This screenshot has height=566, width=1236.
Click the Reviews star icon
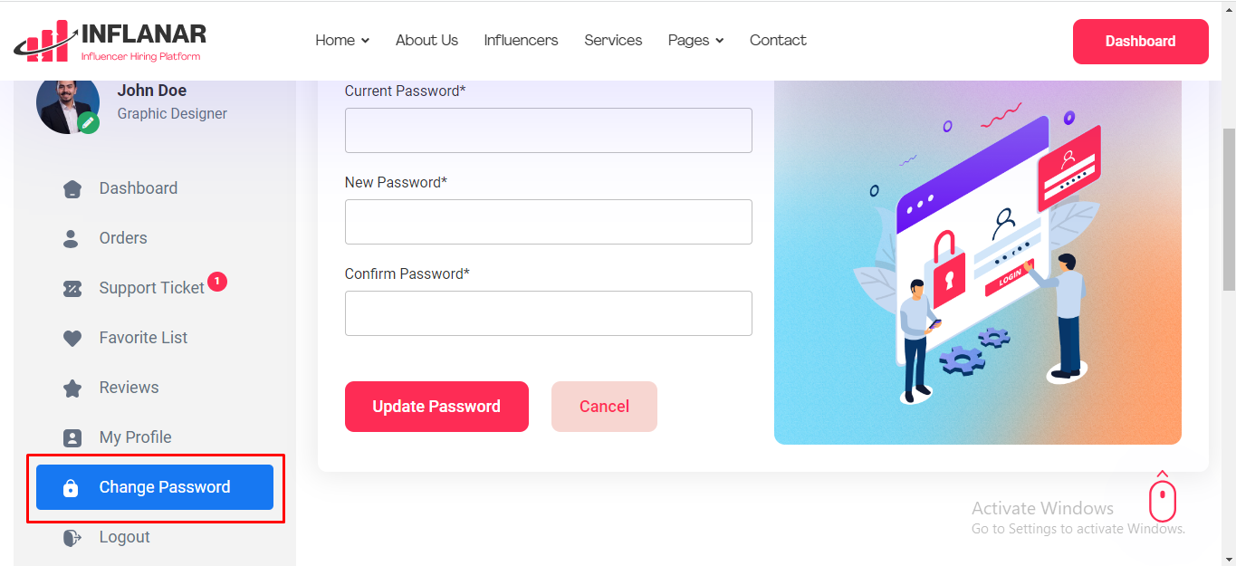(72, 389)
